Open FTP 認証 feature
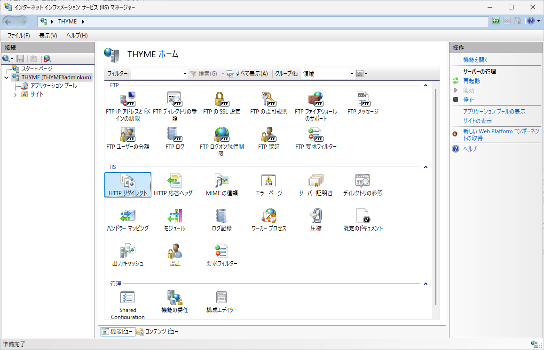 click(x=269, y=138)
